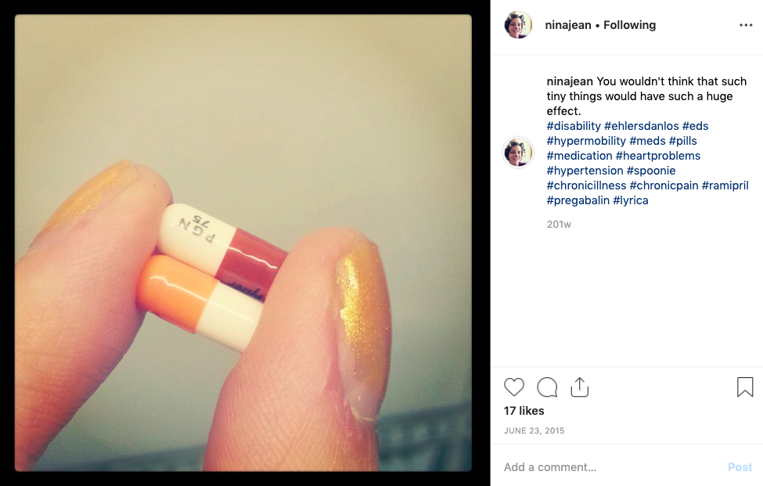View the 17 likes list

(524, 411)
